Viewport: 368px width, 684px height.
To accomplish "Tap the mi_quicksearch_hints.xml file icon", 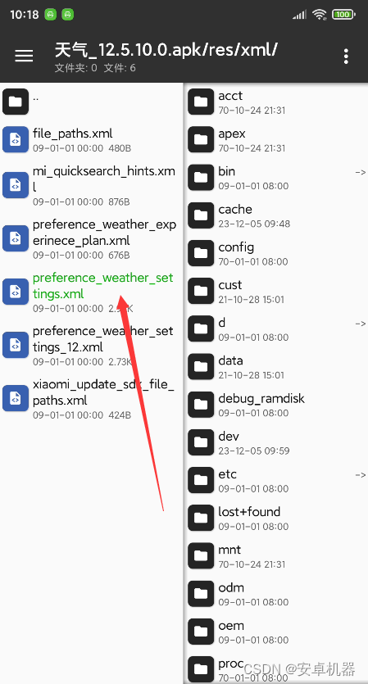I will (x=16, y=185).
